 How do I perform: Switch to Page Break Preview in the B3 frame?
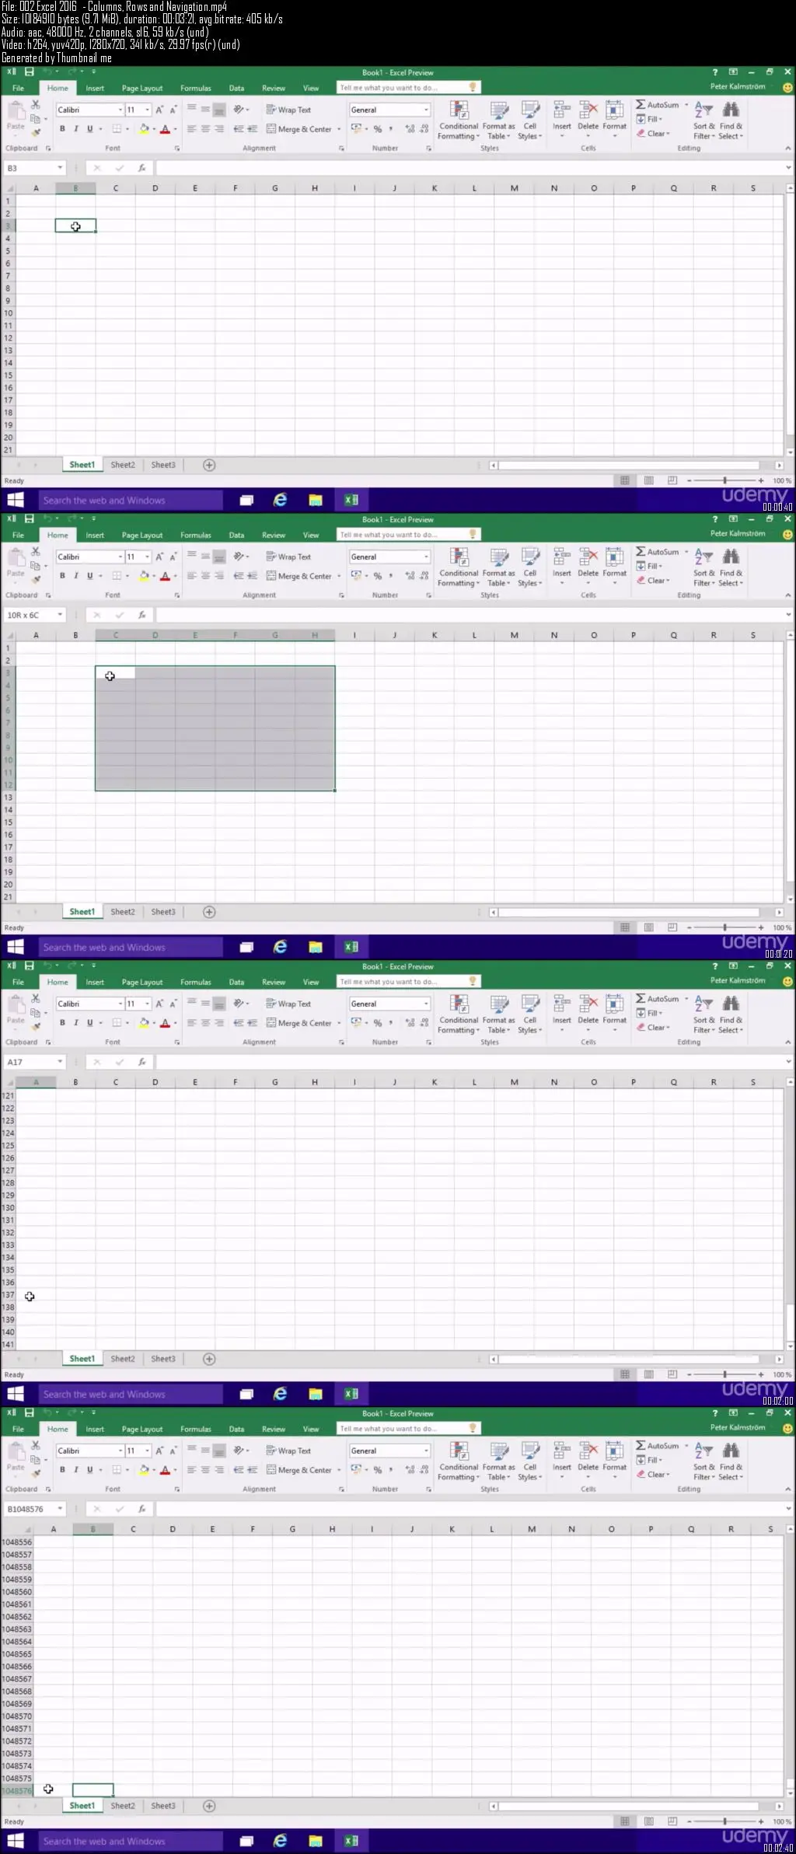672,480
